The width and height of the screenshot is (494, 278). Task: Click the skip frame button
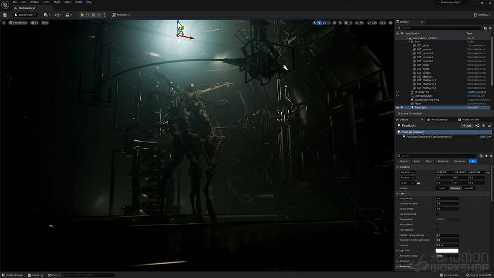point(88,15)
